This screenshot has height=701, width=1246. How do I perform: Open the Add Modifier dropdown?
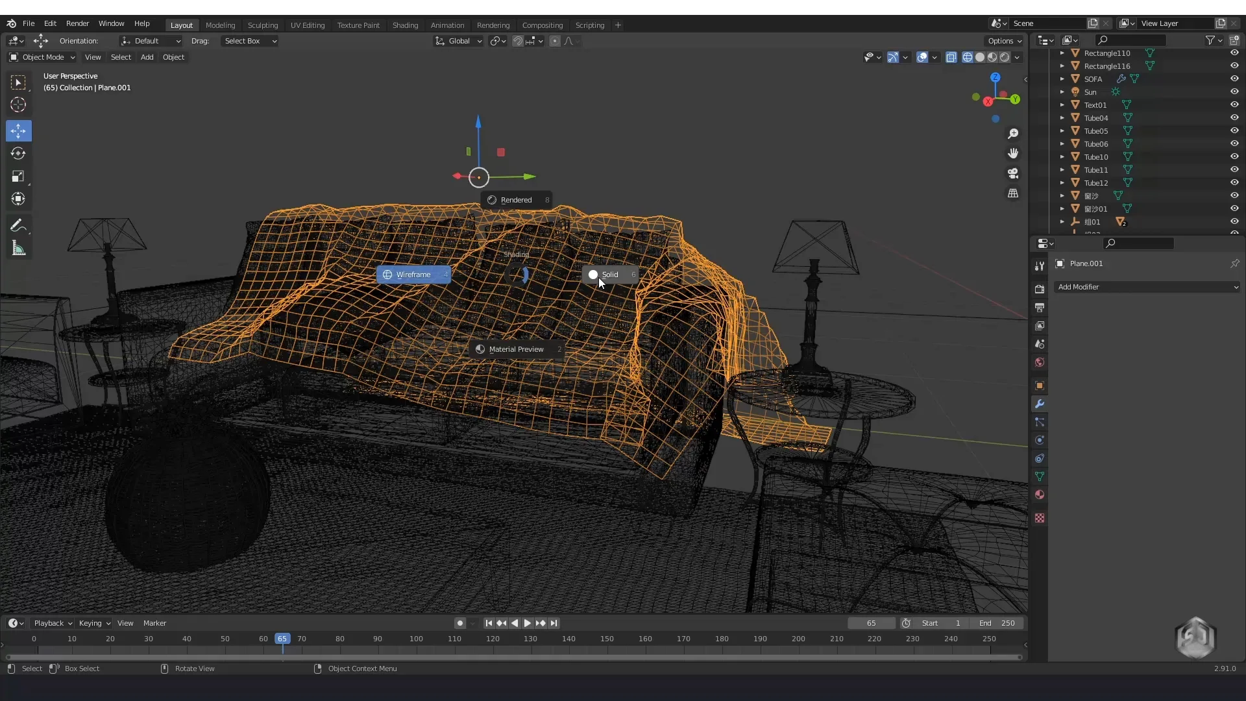coord(1147,287)
